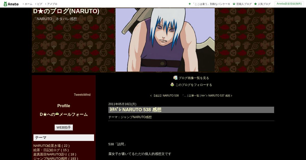Click the Ameba新規登録(無料) button
This screenshot has height=160, width=306.
click(289, 4)
